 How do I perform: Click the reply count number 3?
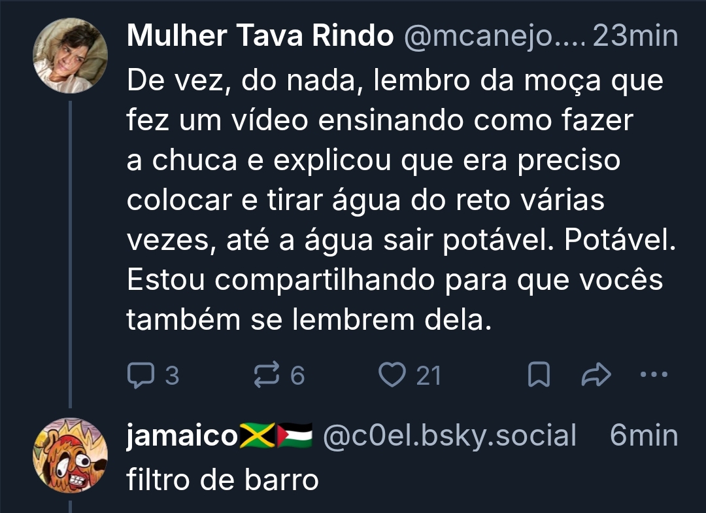coord(172,376)
